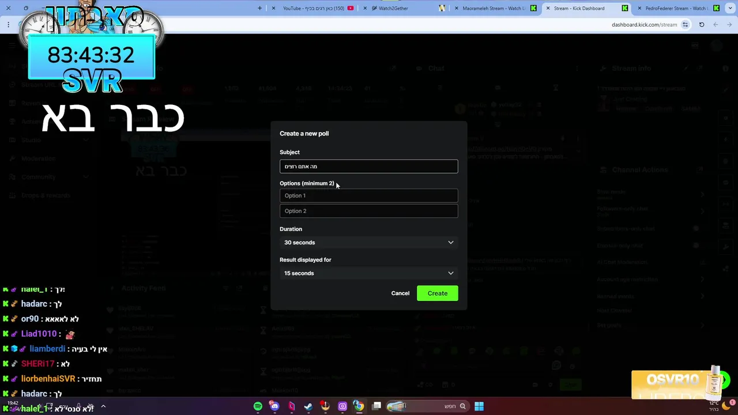Click the green Create button
The image size is (738, 415).
point(437,293)
